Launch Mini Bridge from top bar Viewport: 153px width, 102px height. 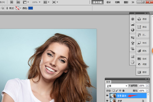18,2
